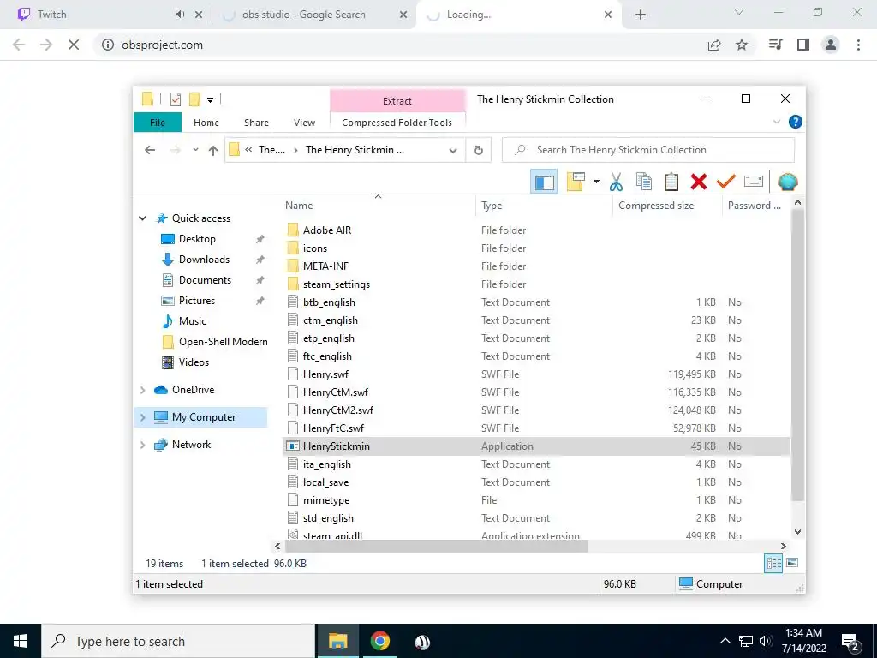Screen dimensions: 877x658
Task: Bookmark this page with the star icon
Action: pos(742,45)
